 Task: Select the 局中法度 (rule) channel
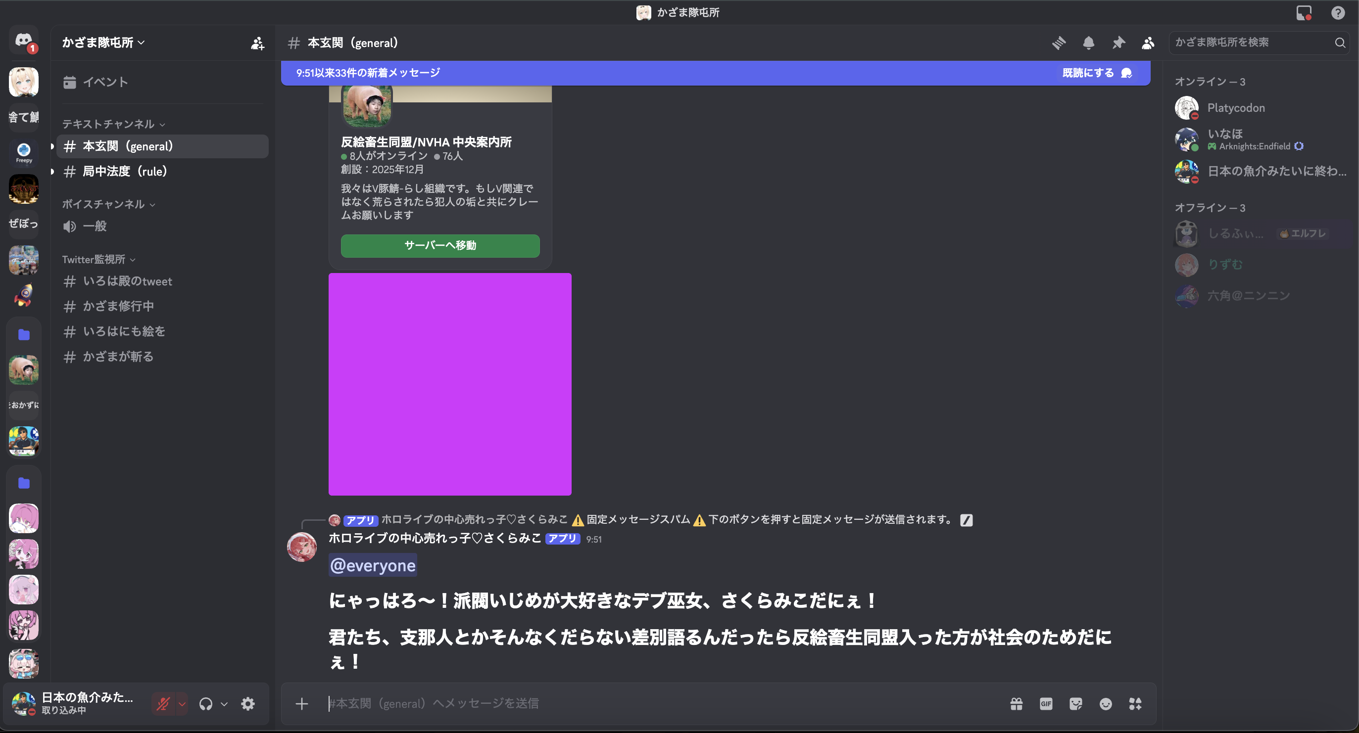125,171
